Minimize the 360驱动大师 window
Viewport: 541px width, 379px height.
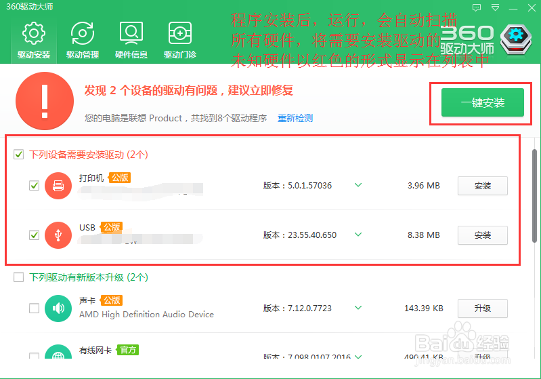pos(513,8)
